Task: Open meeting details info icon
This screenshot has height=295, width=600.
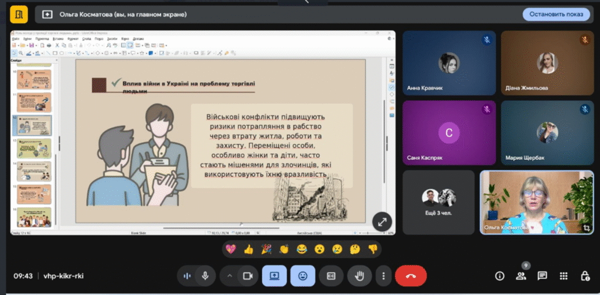Action: point(499,276)
